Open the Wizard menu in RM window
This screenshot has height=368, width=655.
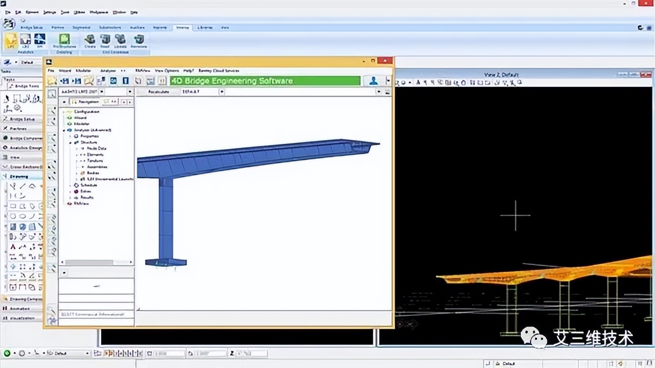(x=64, y=71)
